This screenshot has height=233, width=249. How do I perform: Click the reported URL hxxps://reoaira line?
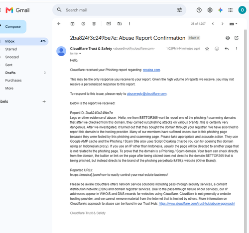click(119, 175)
